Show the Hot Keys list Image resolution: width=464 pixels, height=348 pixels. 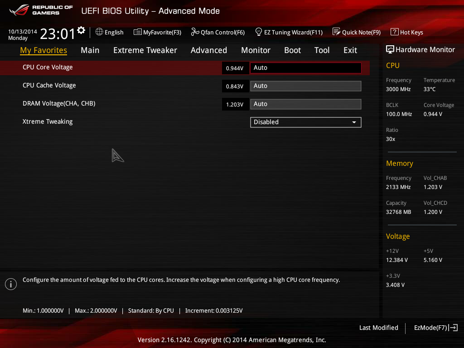[x=411, y=32]
